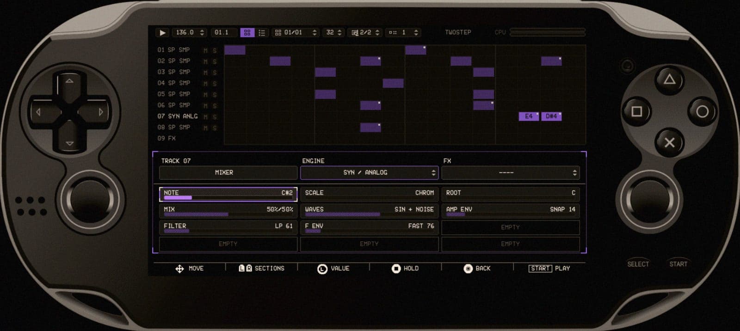740x331 pixels.
Task: Click the pattern icon beside 01/01
Action: pyautogui.click(x=278, y=32)
